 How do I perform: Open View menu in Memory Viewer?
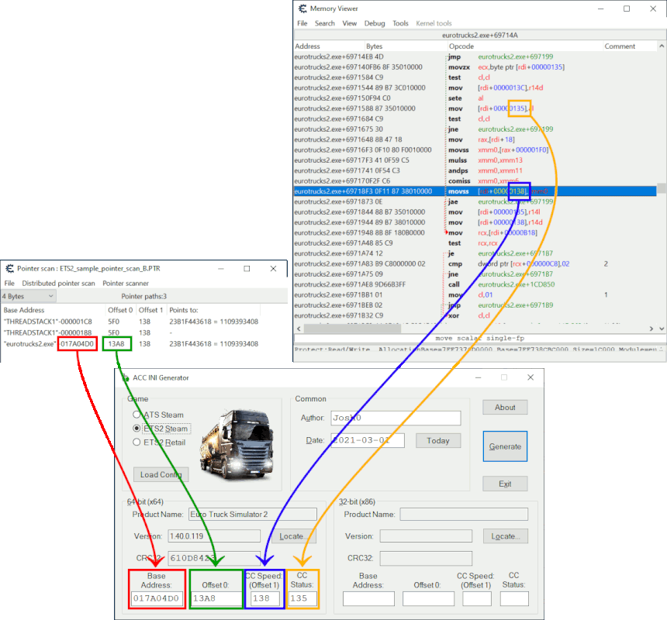point(350,23)
